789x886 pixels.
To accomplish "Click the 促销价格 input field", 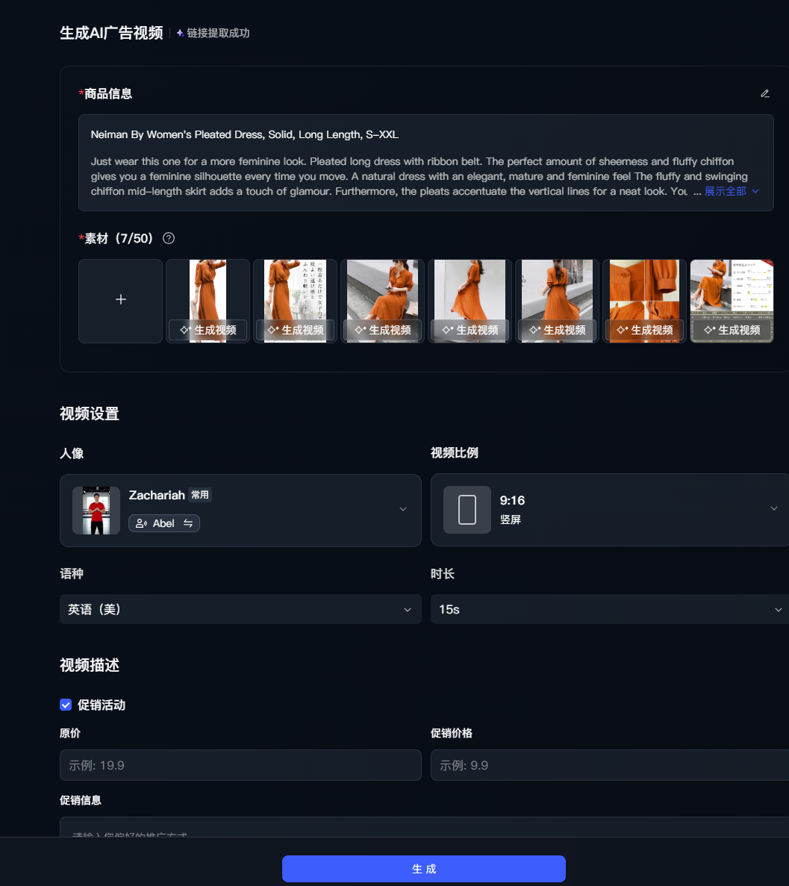I will coord(608,765).
